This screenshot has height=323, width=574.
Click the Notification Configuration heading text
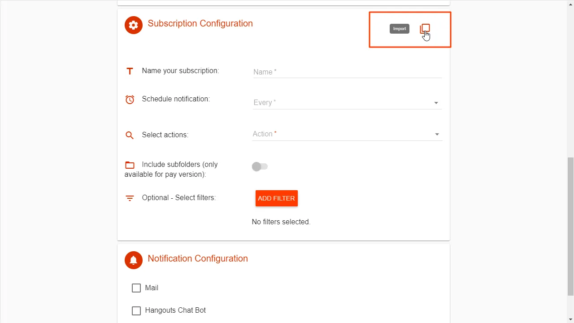point(198,258)
